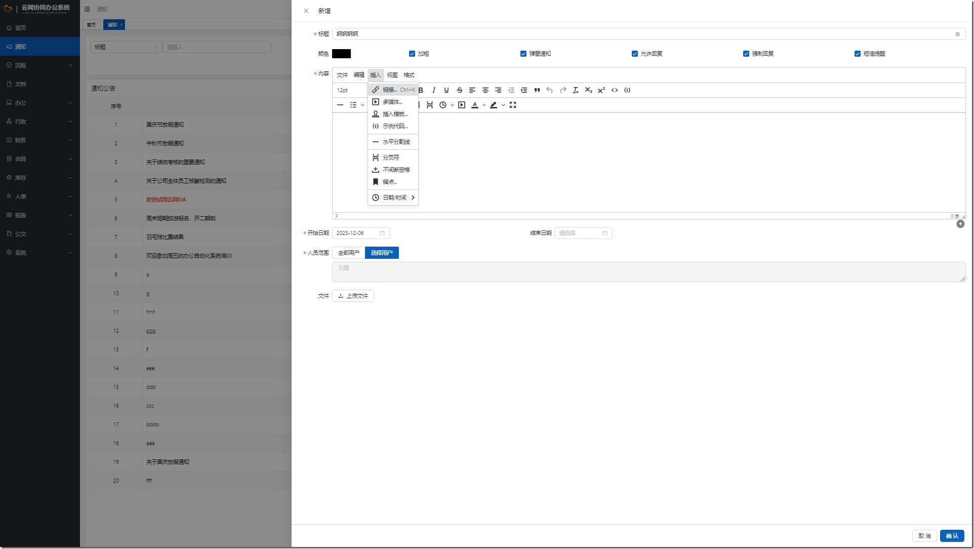Expand the 系统 sidebar menu
974x549 pixels.
point(40,253)
